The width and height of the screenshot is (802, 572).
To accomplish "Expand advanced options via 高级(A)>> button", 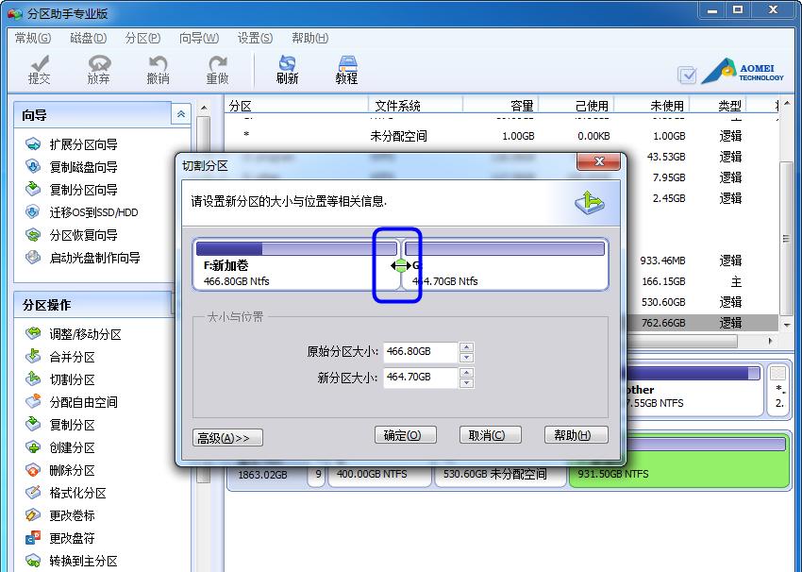I will click(227, 438).
